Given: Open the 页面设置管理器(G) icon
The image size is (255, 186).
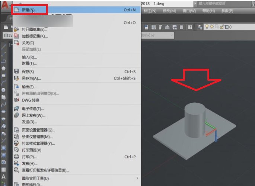Looking at the screenshot, I should (x=16, y=130).
